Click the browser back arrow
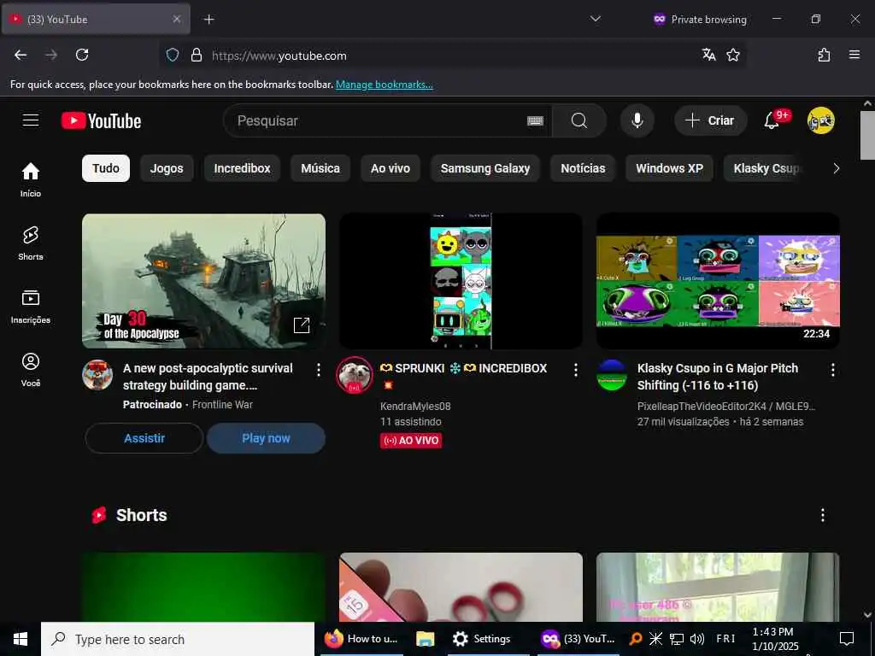 tap(21, 55)
